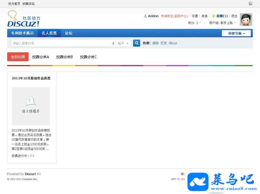This screenshot has height=194, width=260.
Task: Click the 退出 logout link
Action: [x=234, y=16]
